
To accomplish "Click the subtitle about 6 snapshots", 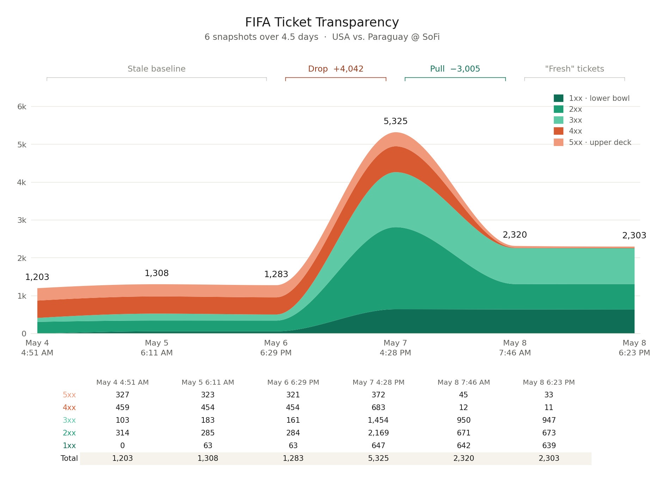I will [x=322, y=37].
